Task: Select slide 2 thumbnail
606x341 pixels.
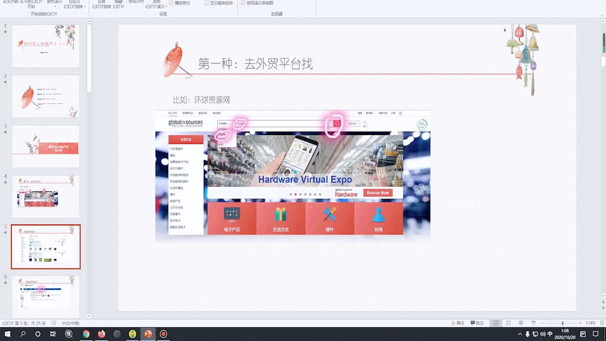Action: (45, 96)
